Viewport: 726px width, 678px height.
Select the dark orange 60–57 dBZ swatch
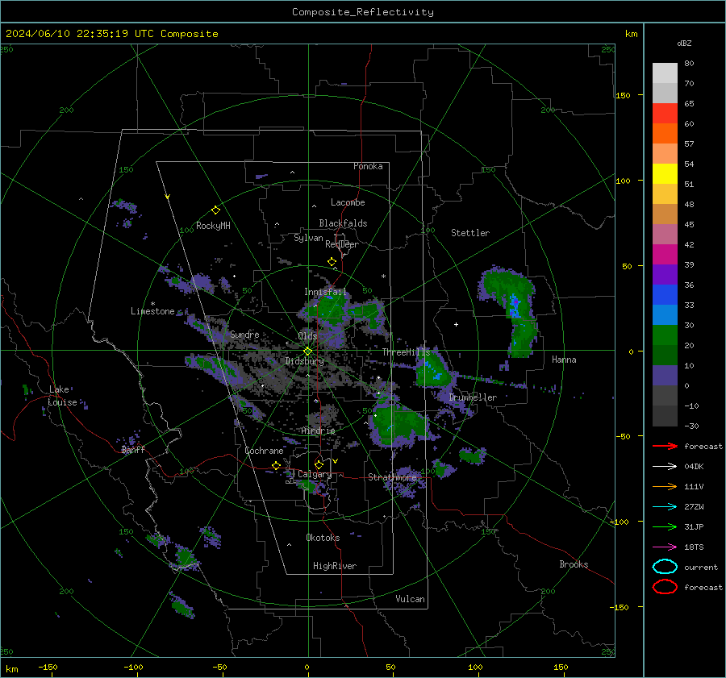click(665, 134)
